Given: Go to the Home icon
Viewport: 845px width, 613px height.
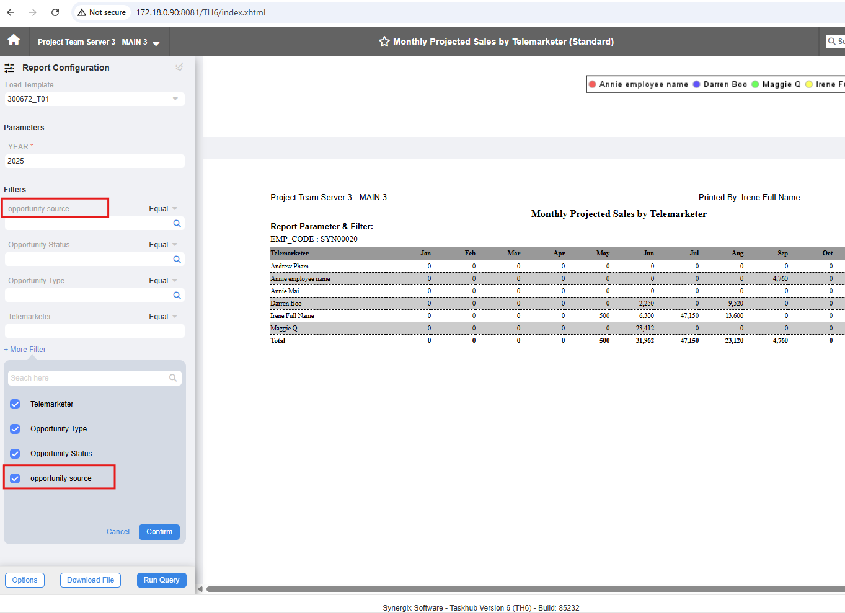Looking at the screenshot, I should (x=14, y=40).
